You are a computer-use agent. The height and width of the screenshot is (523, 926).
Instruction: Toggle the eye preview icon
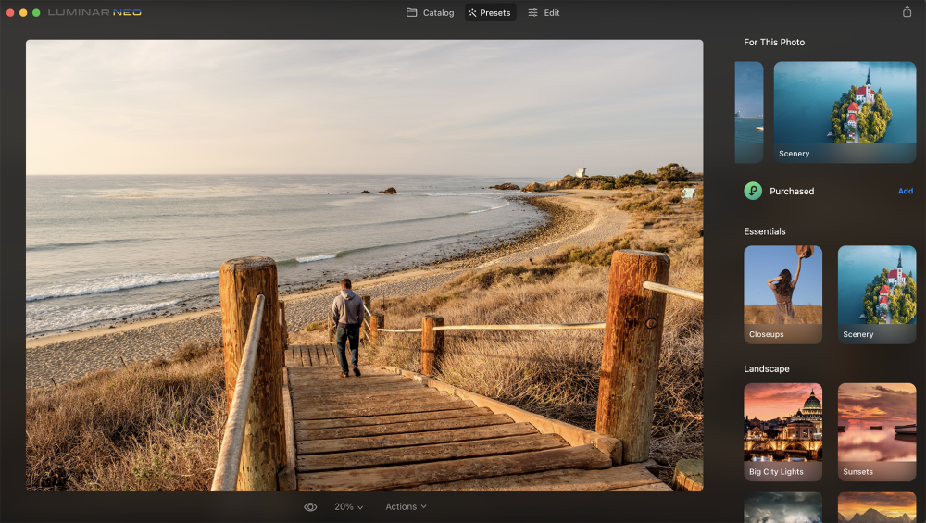point(310,507)
